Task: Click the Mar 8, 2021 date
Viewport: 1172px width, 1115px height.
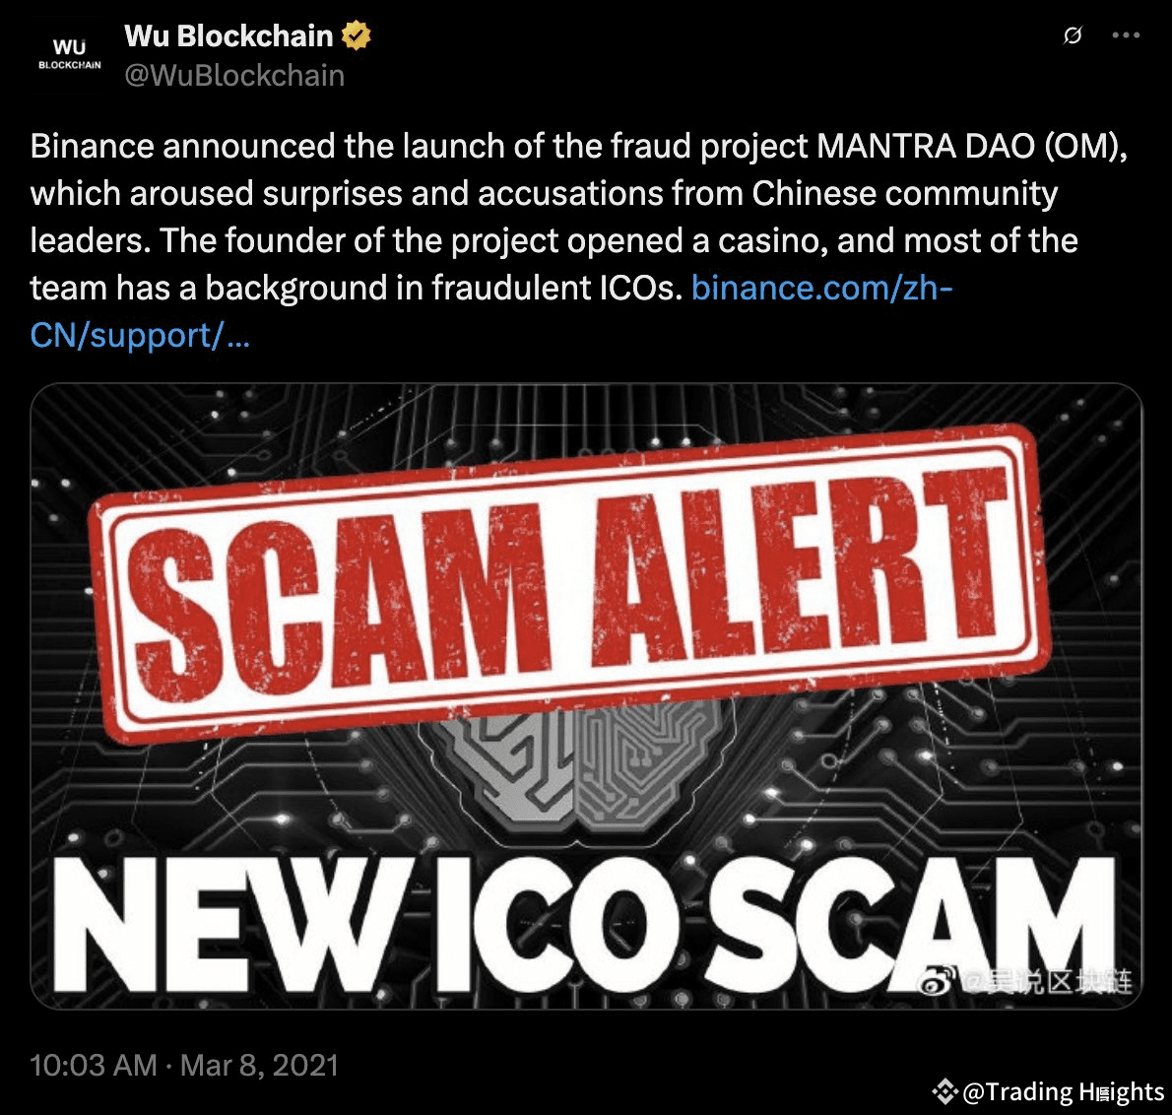Action: (259, 1065)
